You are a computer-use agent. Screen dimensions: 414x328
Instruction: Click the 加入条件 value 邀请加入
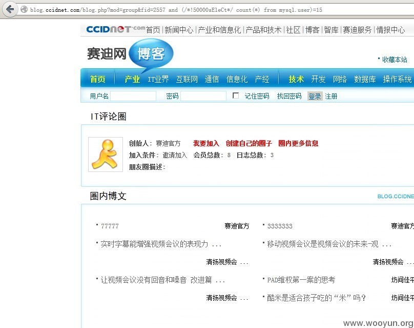(175, 155)
